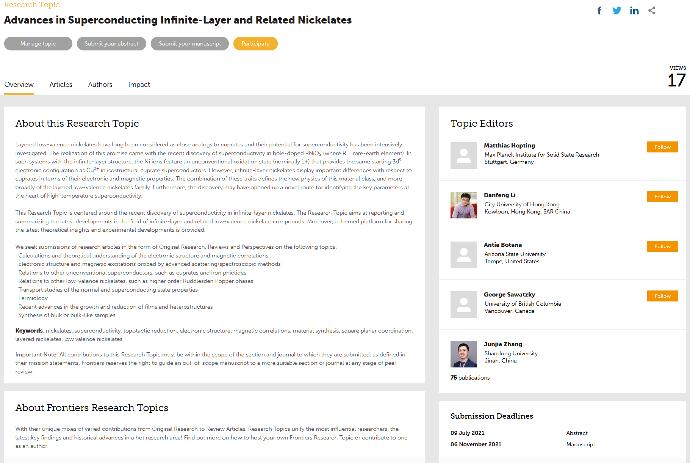Image resolution: width=690 pixels, height=463 pixels.
Task: Click Antia Botana's placeholder avatar
Action: tap(463, 255)
